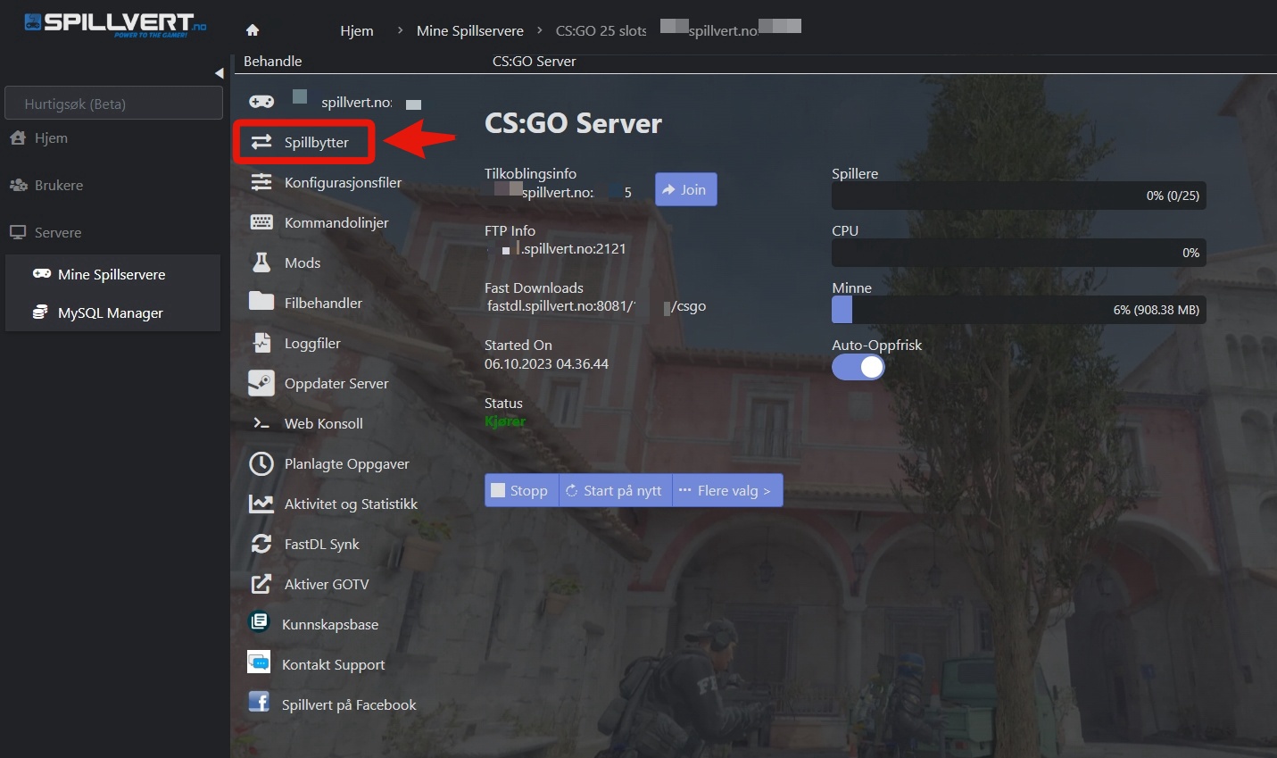Open Kontakt Support
1277x758 pixels.
click(334, 665)
